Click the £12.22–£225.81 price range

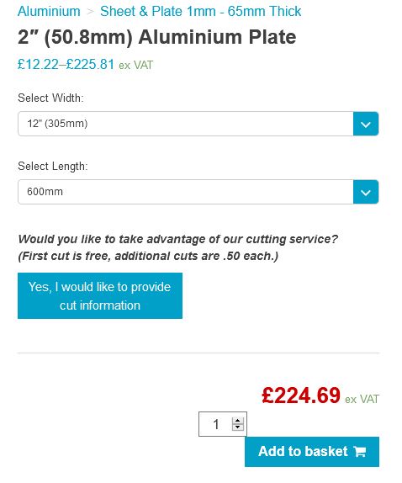click(66, 65)
